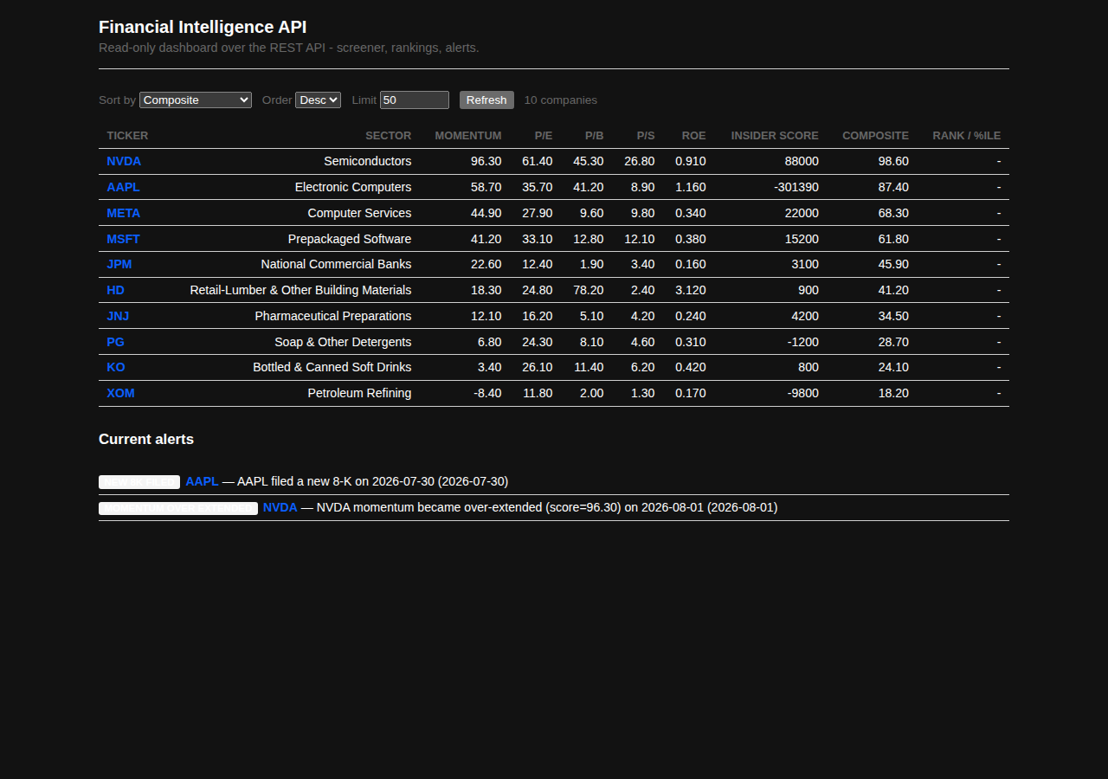Open the NVDA ticker link in table
1108x779 pixels.
coord(124,161)
